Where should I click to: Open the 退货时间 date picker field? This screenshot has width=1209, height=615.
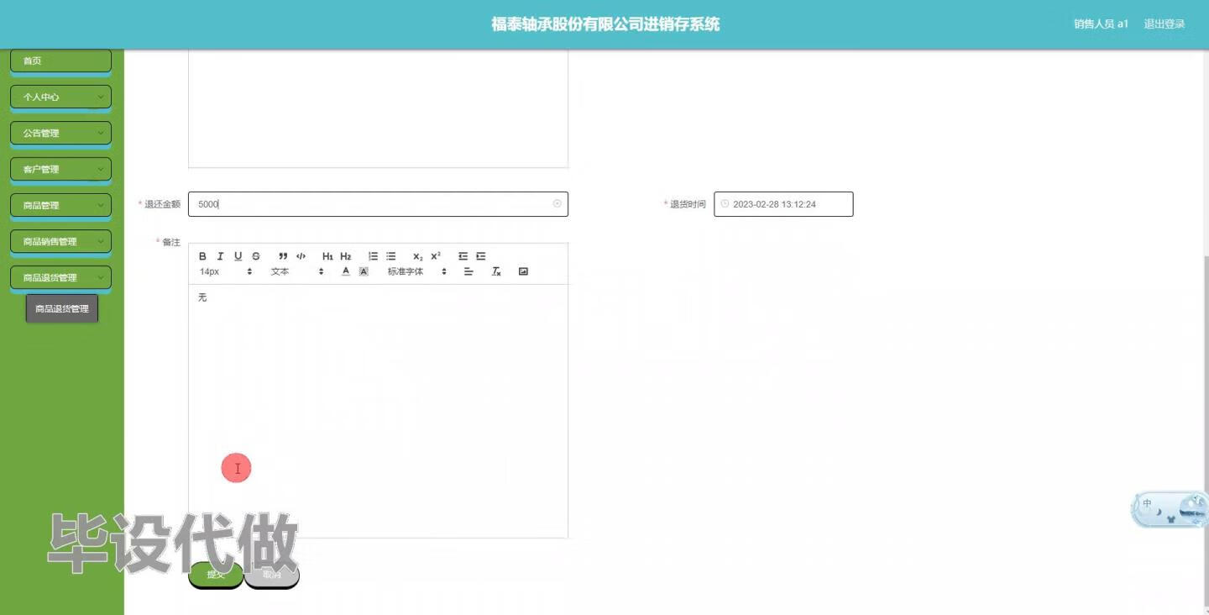783,204
